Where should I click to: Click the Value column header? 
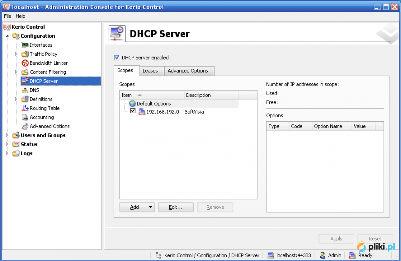pyautogui.click(x=363, y=126)
